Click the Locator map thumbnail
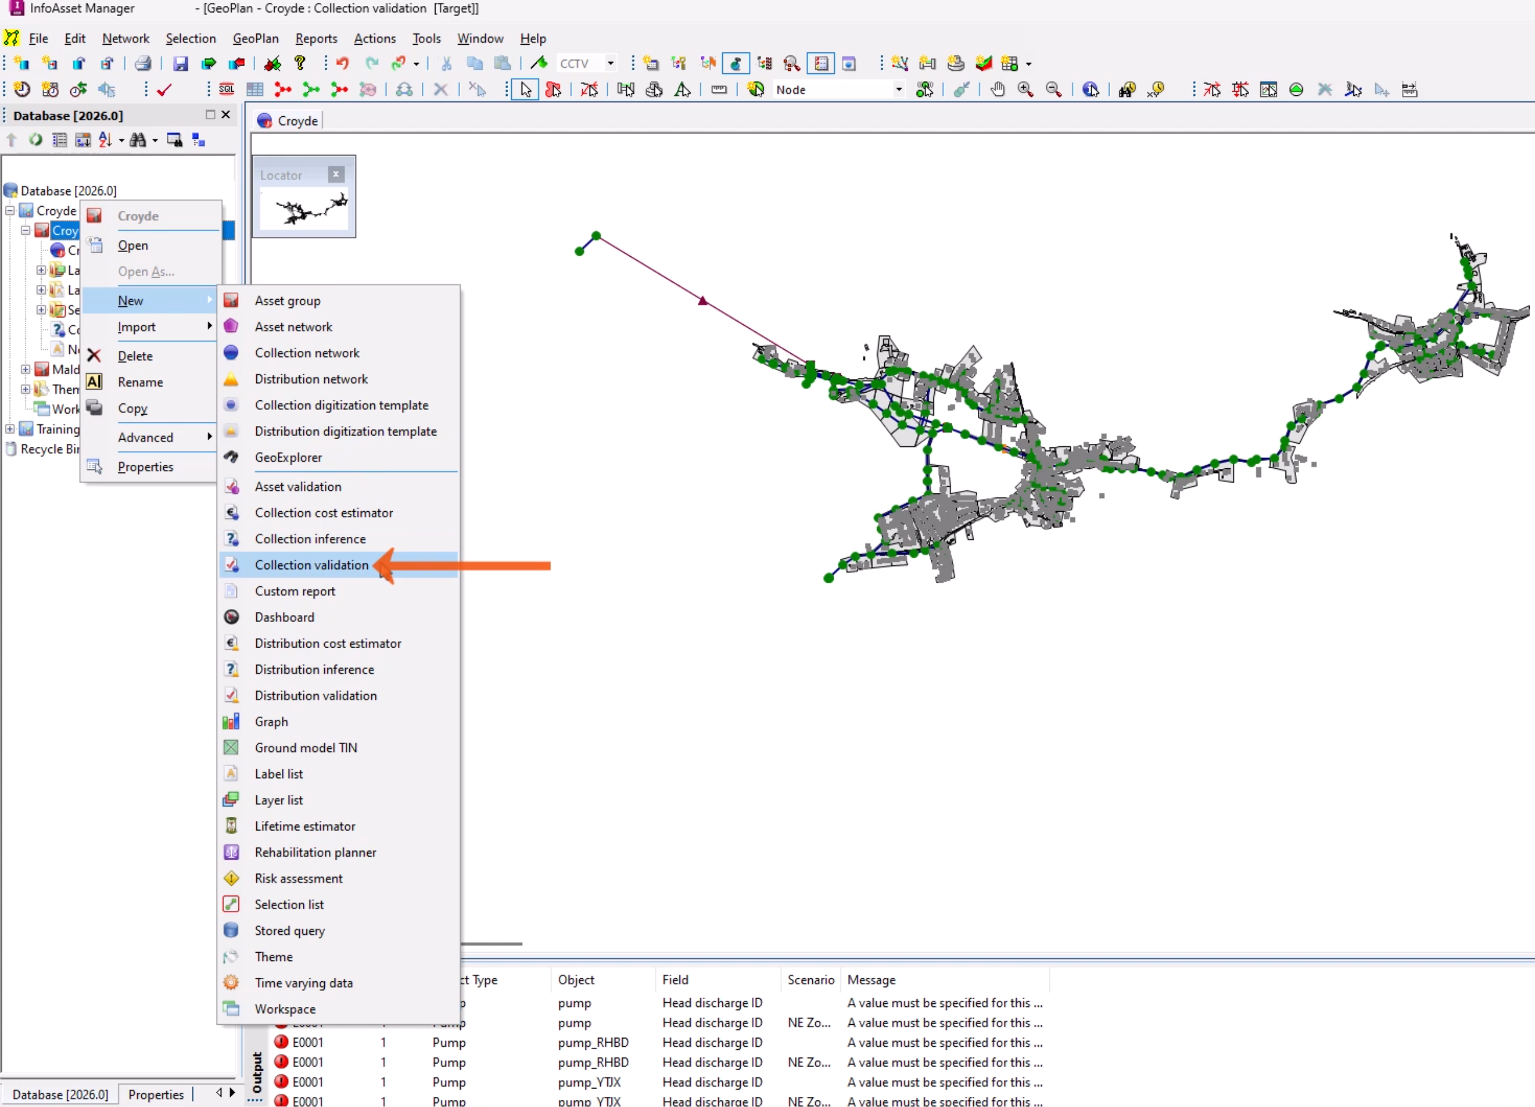 [x=304, y=210]
